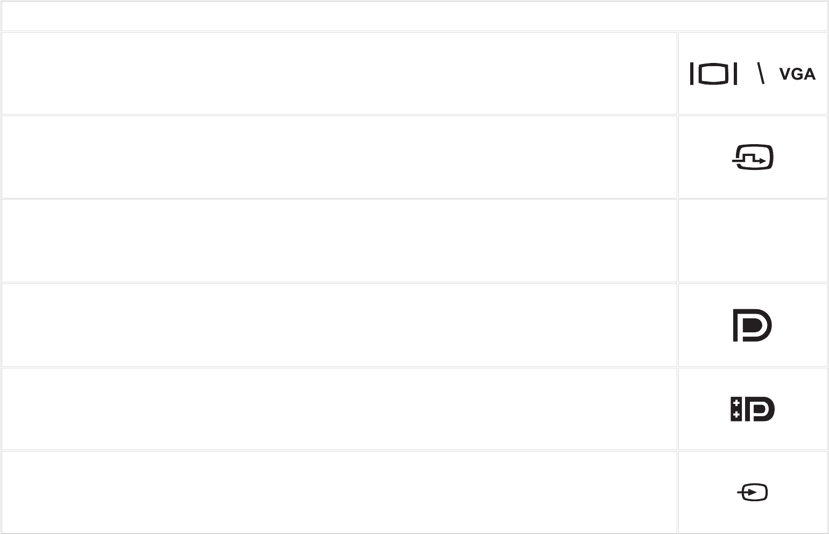Click the DisplayPort logo icon
The width and height of the screenshot is (829, 534).
752,325
